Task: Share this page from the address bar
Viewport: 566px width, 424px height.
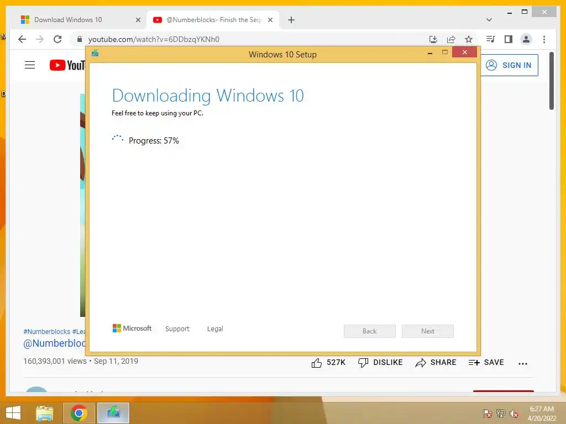Action: (451, 39)
